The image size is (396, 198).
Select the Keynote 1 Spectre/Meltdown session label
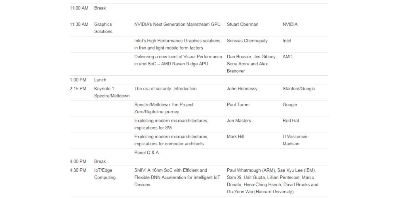[112, 92]
